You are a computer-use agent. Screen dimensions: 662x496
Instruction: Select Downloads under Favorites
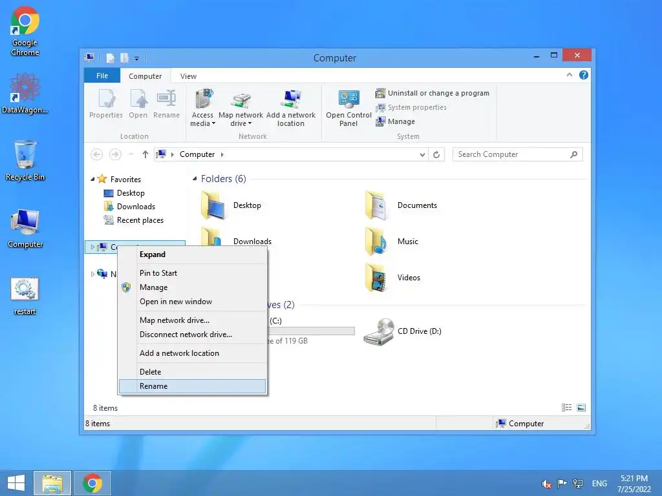129,207
